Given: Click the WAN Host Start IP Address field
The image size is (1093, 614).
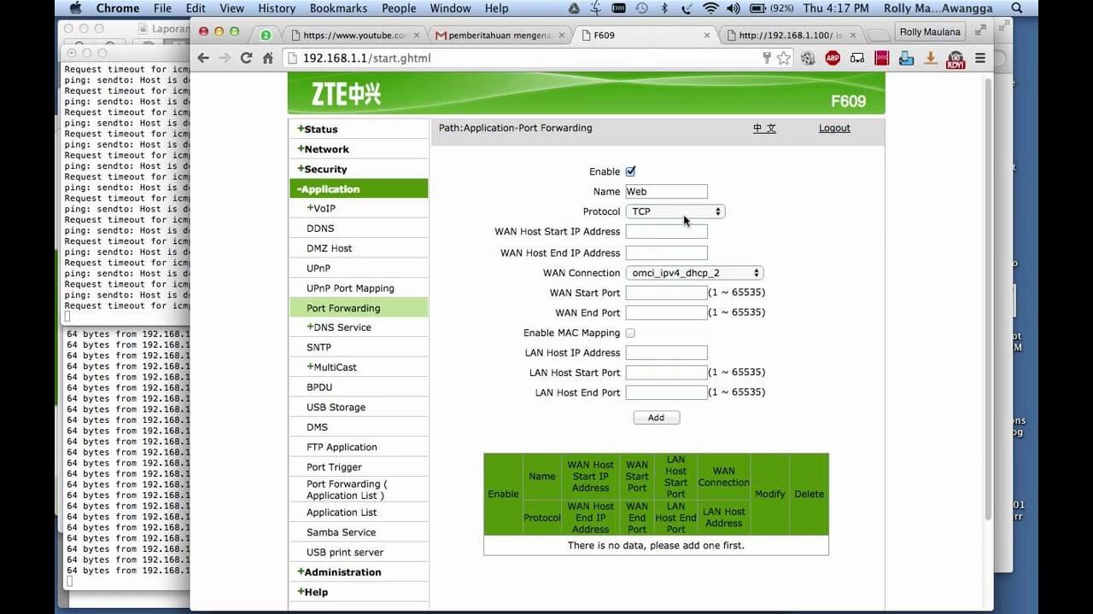Looking at the screenshot, I should click(x=666, y=231).
